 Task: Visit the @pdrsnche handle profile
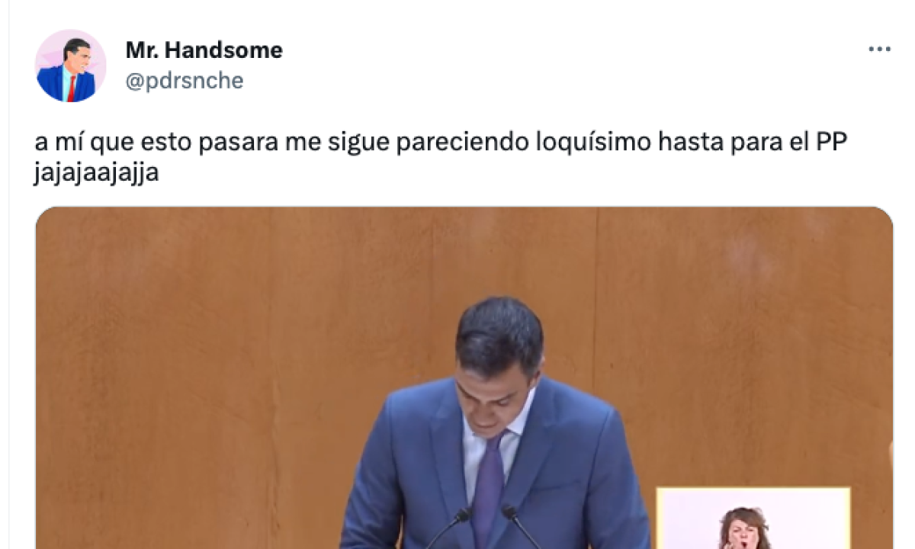tap(184, 80)
